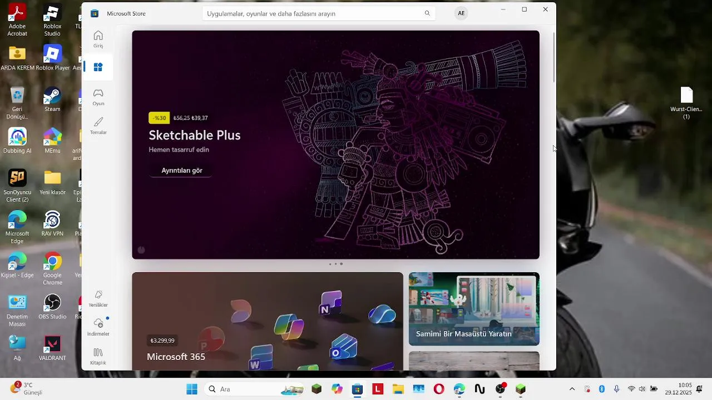Open Adobe Acrobat desktop icon
Image resolution: width=712 pixels, height=400 pixels.
coord(17,21)
